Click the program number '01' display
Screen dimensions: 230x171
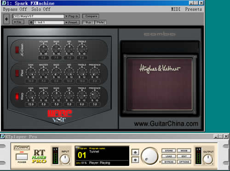point(82,155)
